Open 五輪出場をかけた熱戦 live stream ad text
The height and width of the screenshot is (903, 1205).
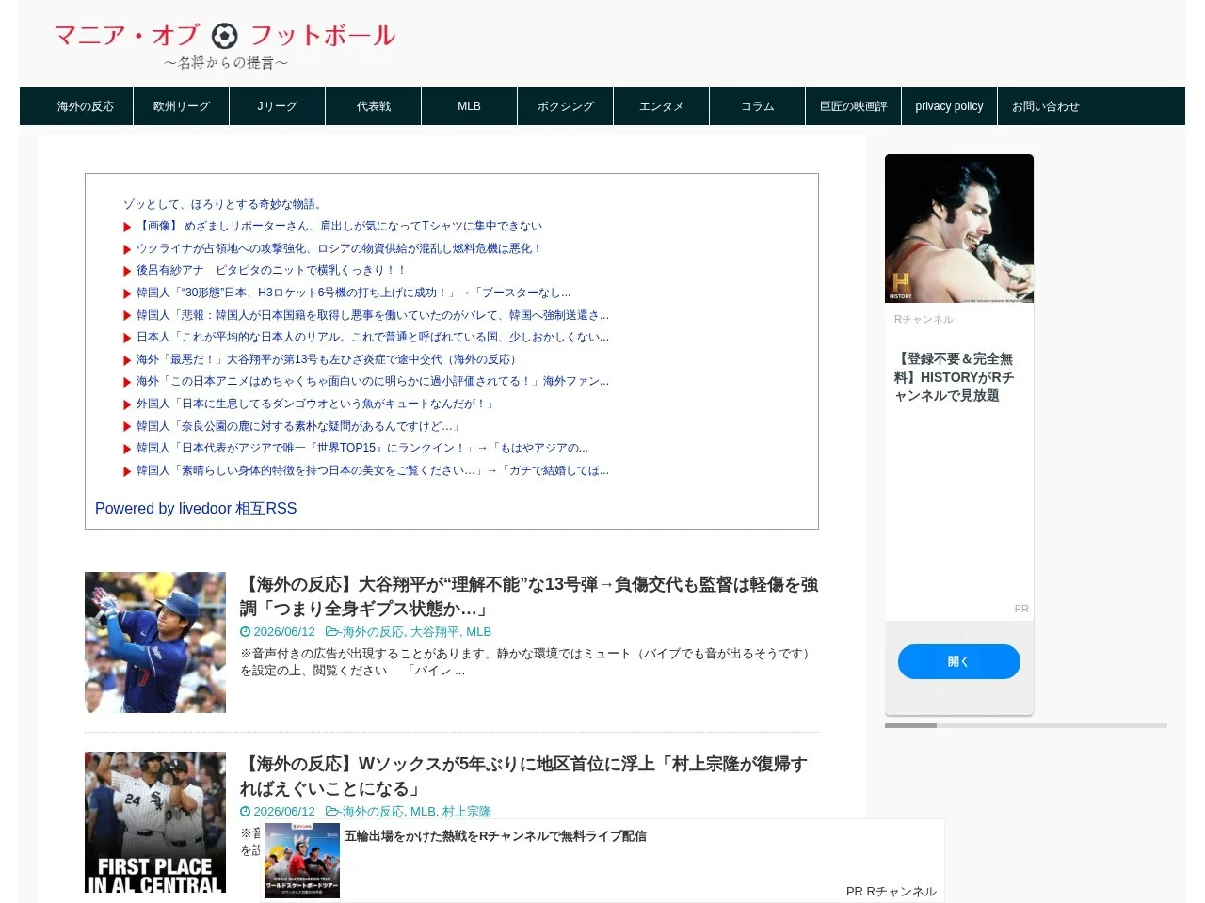point(495,835)
